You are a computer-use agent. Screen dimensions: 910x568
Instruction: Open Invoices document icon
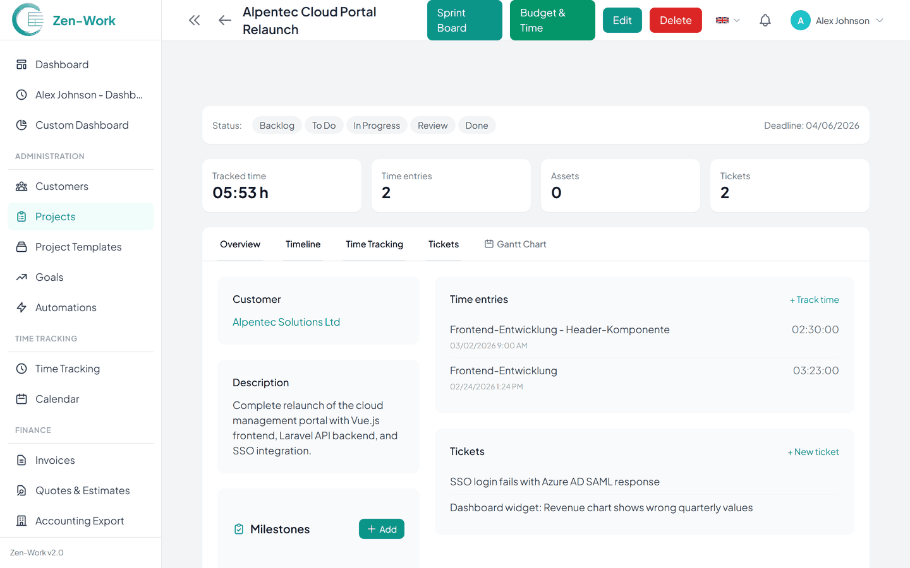(21, 460)
